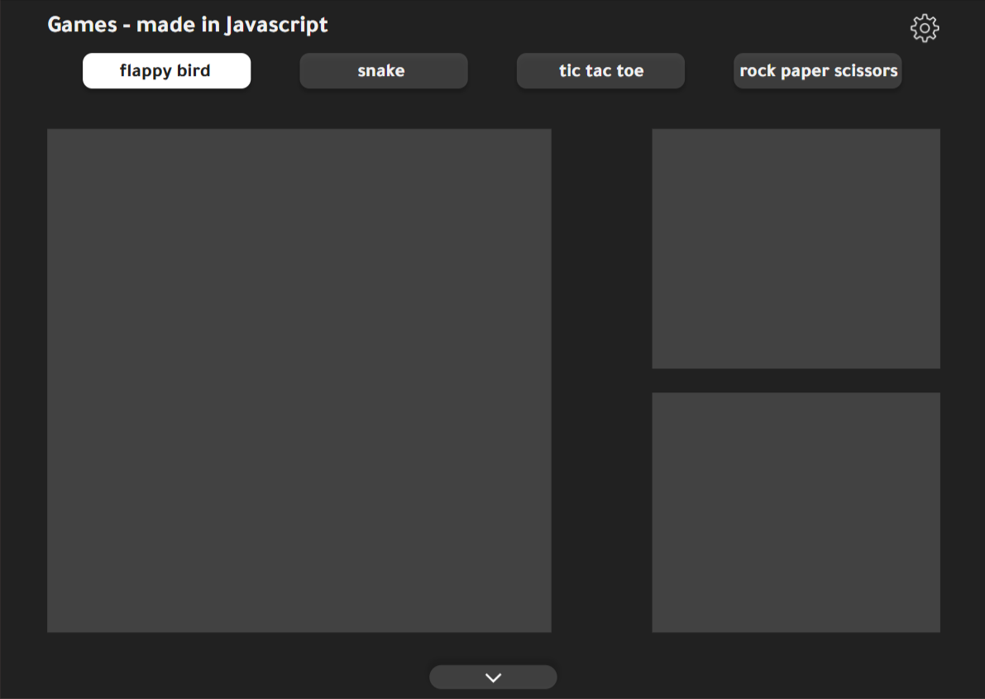The height and width of the screenshot is (699, 985).
Task: Click the "Games - made in Javascript" heading
Action: (188, 25)
